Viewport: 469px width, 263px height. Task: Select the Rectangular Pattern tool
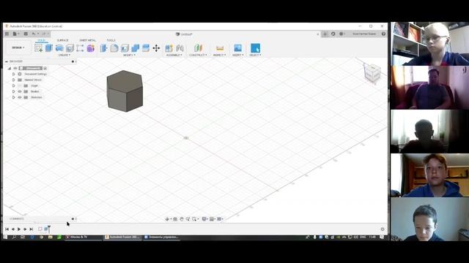point(80,48)
